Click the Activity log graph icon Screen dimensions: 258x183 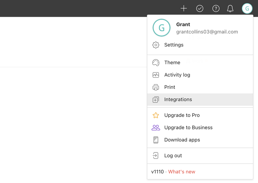tap(156, 75)
